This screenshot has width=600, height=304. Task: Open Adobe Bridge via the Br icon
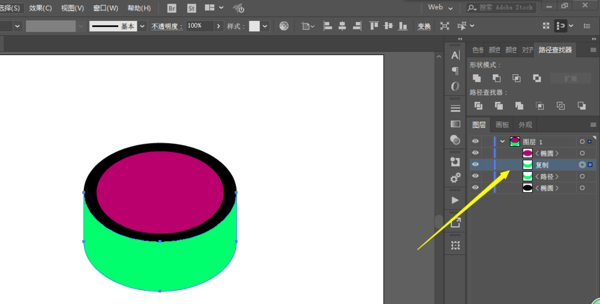(x=172, y=8)
